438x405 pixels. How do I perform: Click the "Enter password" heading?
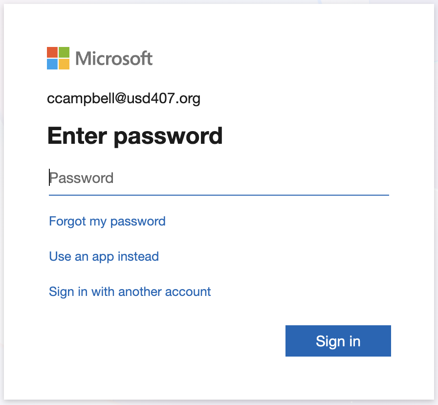135,136
